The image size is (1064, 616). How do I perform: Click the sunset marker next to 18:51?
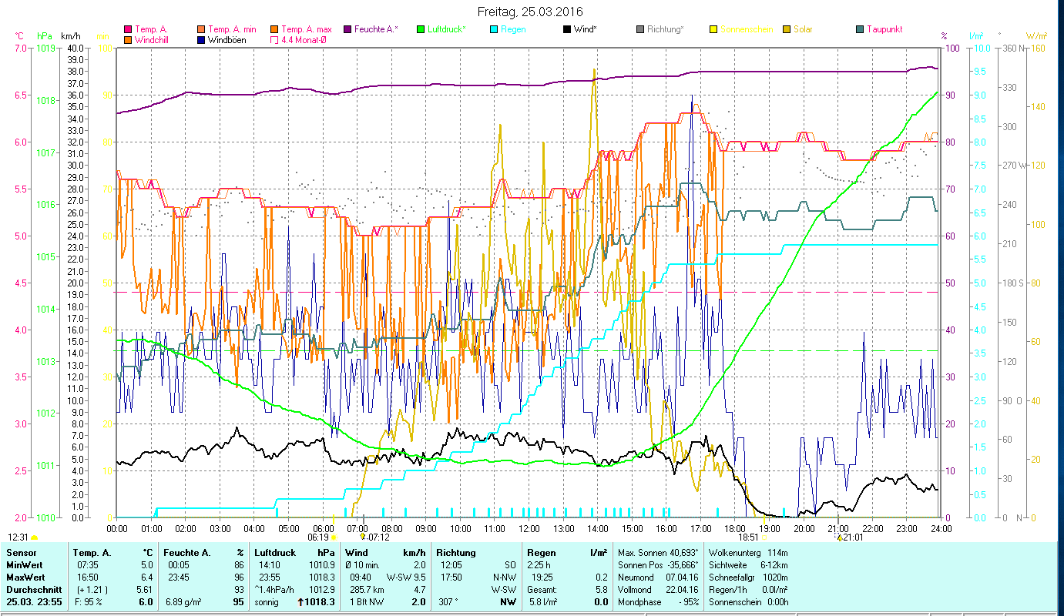click(764, 537)
